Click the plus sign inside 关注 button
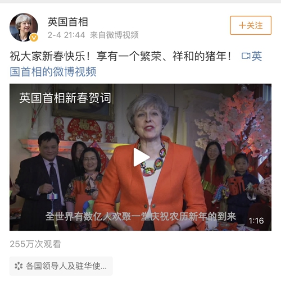 pyautogui.click(x=242, y=25)
